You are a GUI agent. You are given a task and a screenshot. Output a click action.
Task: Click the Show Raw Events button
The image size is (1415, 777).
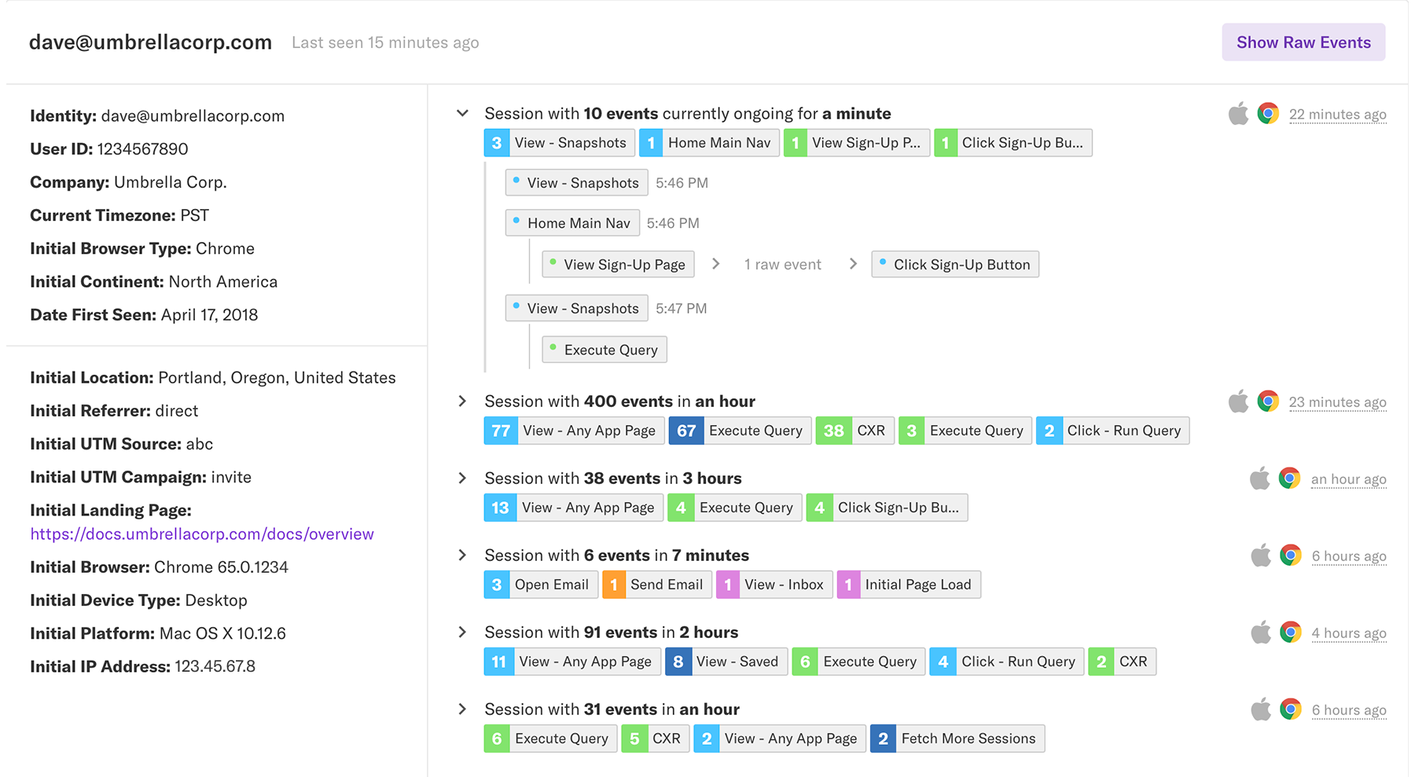[x=1303, y=42]
